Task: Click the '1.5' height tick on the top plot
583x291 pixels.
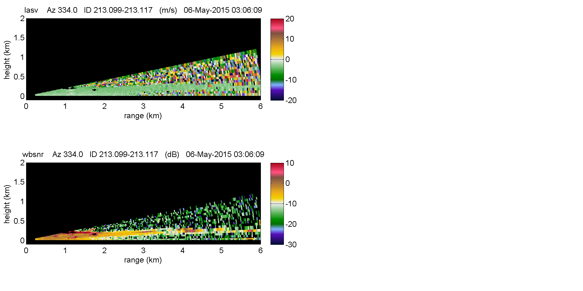Action: [x=19, y=38]
